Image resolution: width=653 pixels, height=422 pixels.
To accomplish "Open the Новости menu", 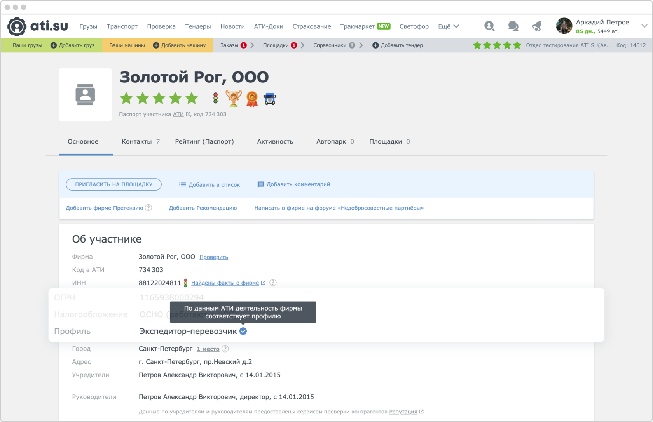I will coord(232,26).
